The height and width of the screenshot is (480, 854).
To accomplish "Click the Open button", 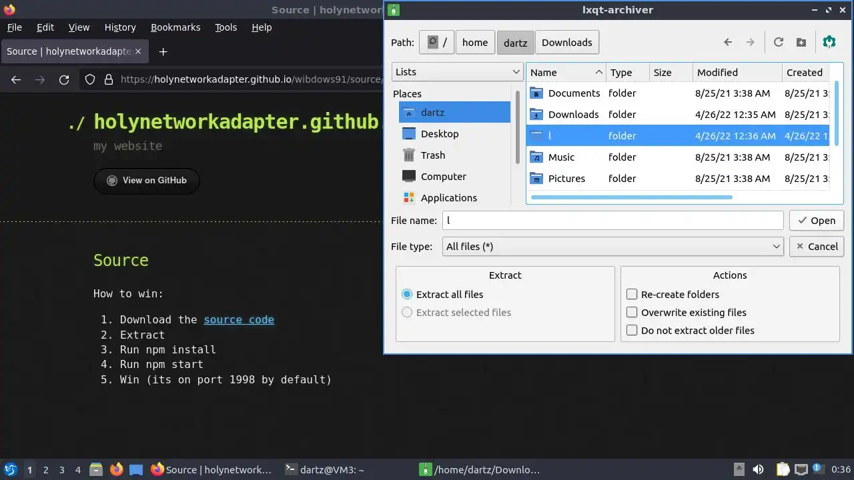I will click(x=817, y=220).
